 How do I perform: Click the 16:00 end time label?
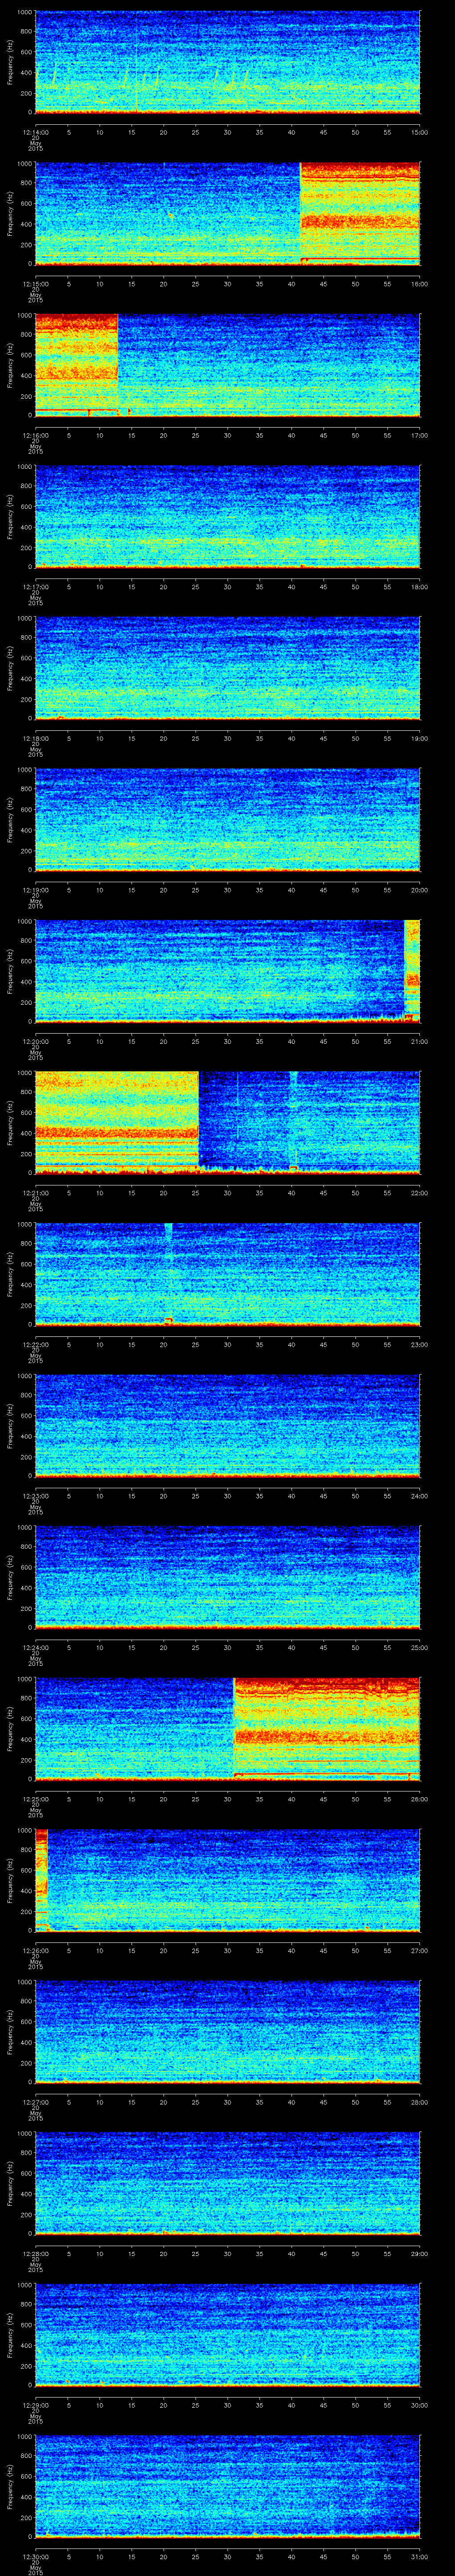coord(420,284)
